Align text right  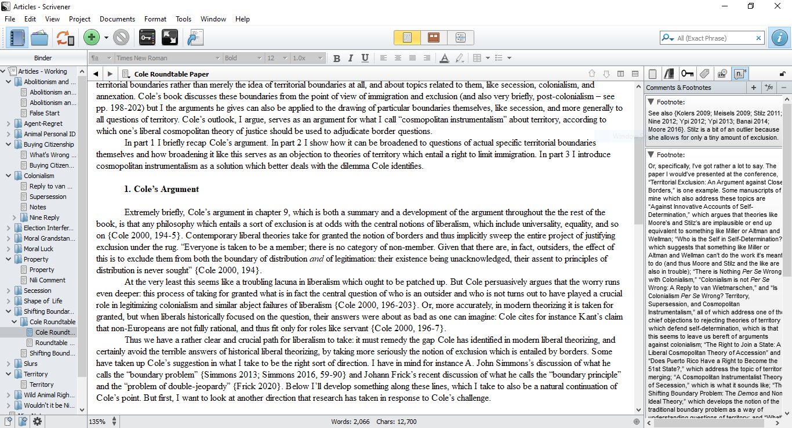point(427,58)
